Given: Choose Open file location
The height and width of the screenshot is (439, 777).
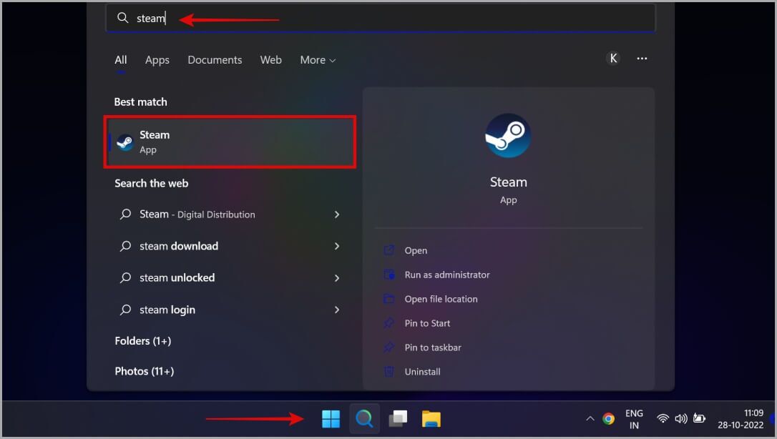Looking at the screenshot, I should 441,299.
